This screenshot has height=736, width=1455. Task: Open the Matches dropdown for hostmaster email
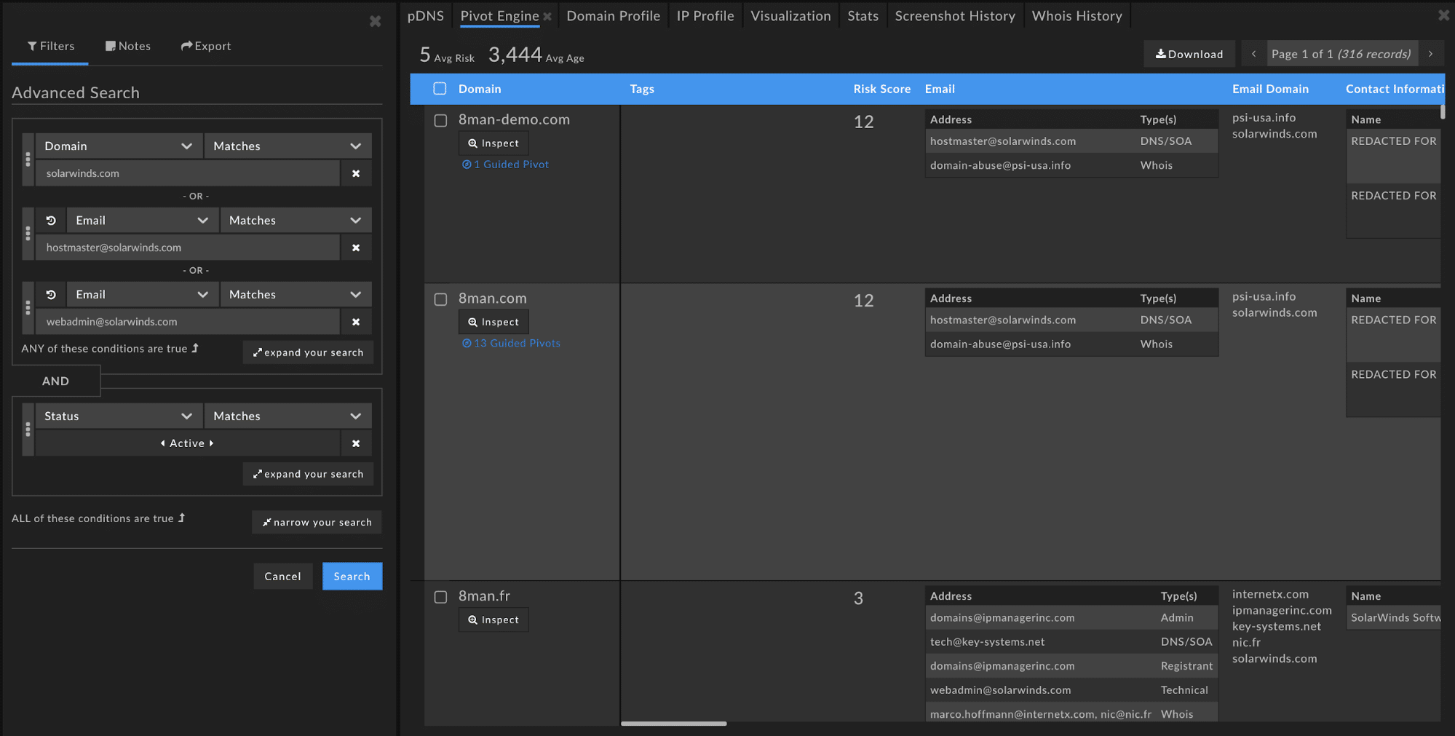coord(296,221)
